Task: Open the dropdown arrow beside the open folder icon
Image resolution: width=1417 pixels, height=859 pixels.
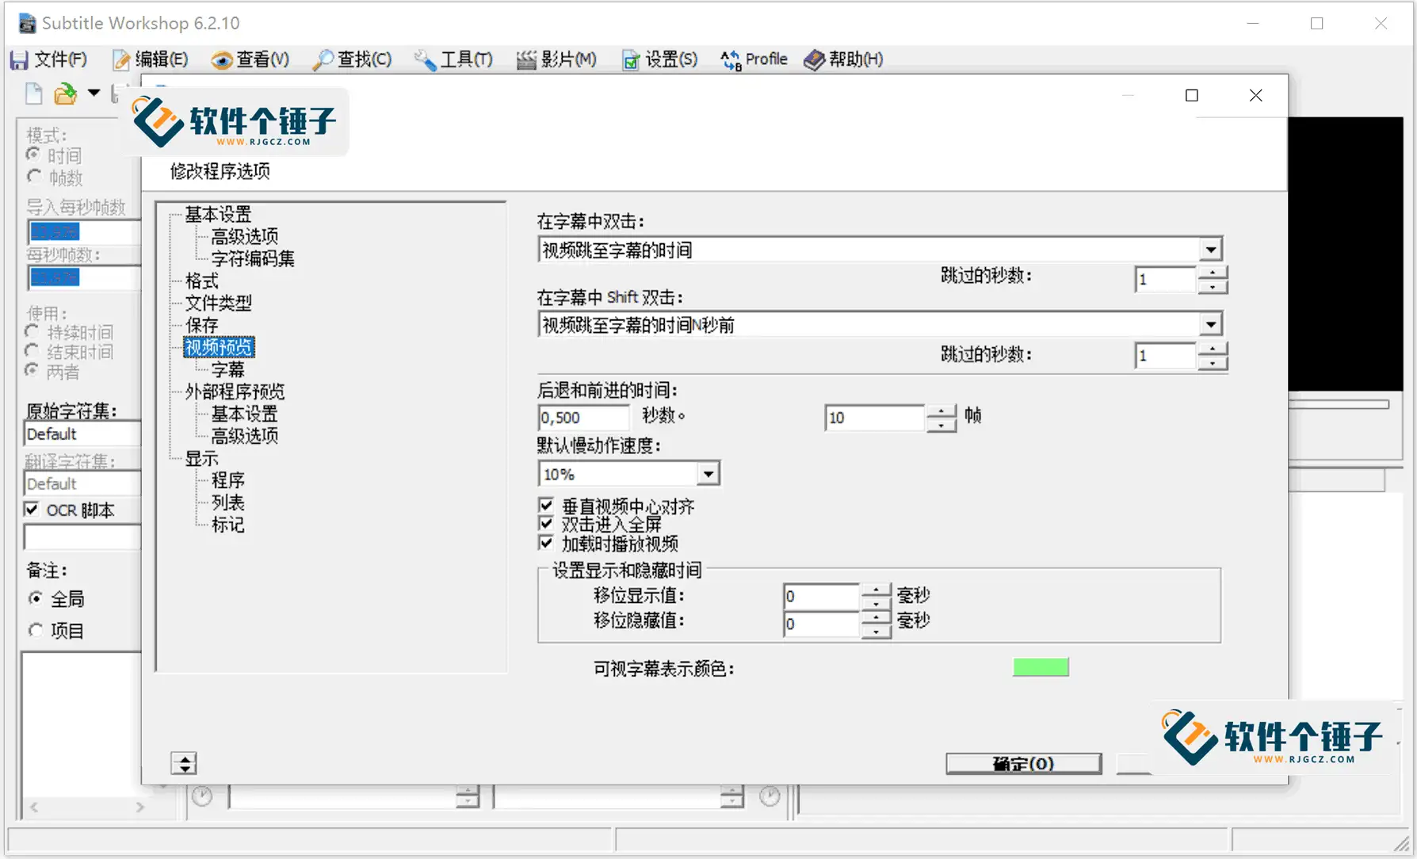Action: 94,94
